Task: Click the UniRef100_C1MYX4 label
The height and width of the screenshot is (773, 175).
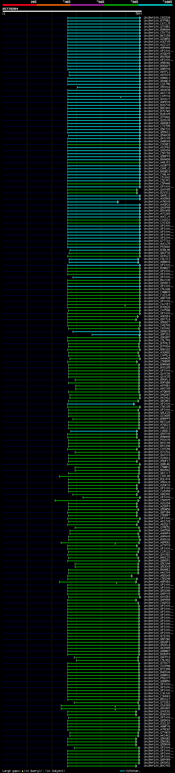Action: point(157,96)
